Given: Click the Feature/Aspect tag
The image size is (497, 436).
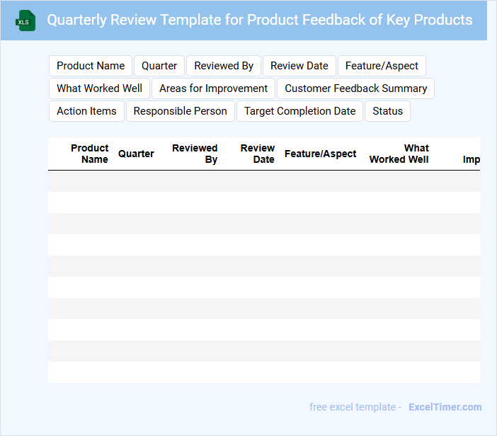Looking at the screenshot, I should click(382, 66).
